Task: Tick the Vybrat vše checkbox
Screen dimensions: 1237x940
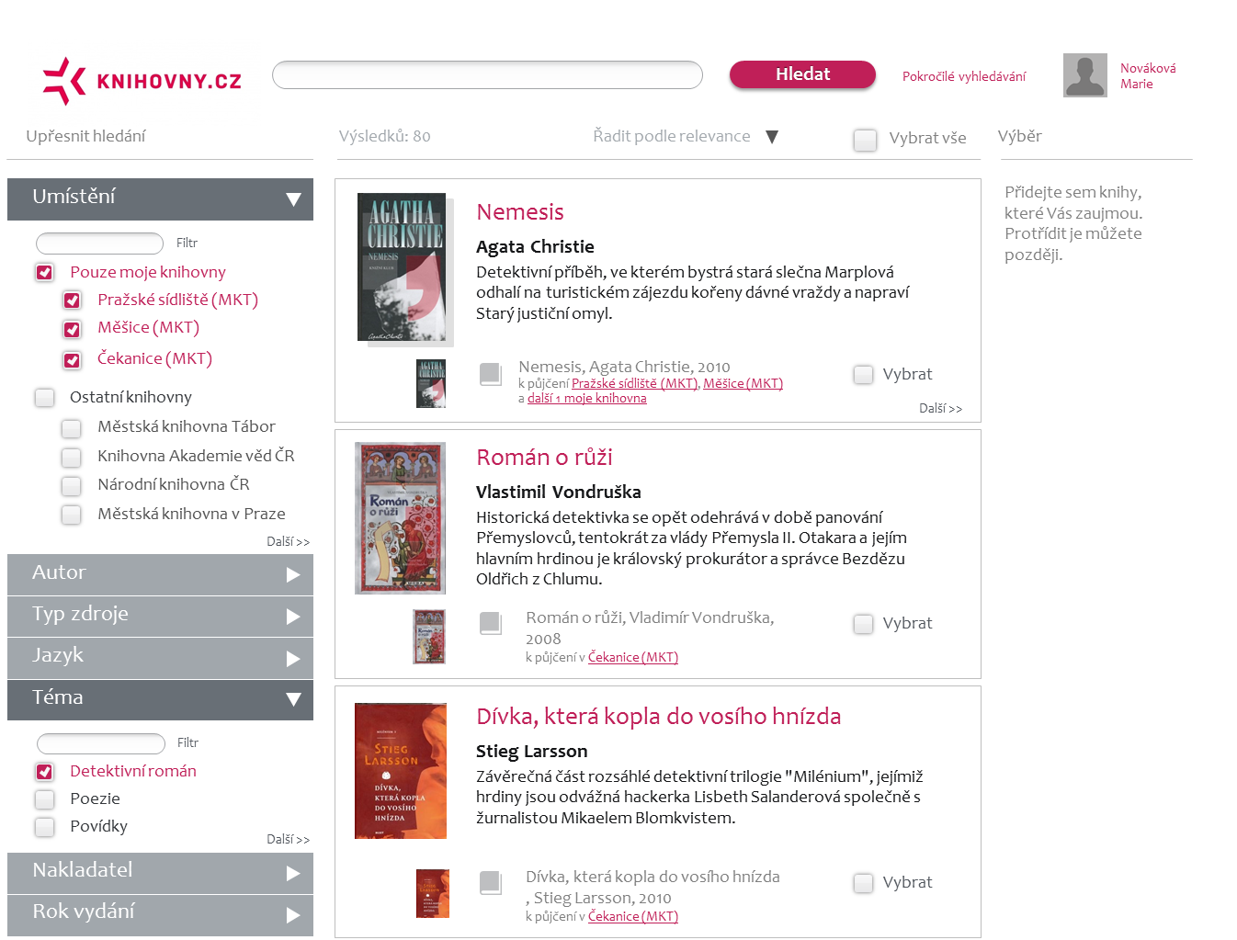Action: click(865, 140)
